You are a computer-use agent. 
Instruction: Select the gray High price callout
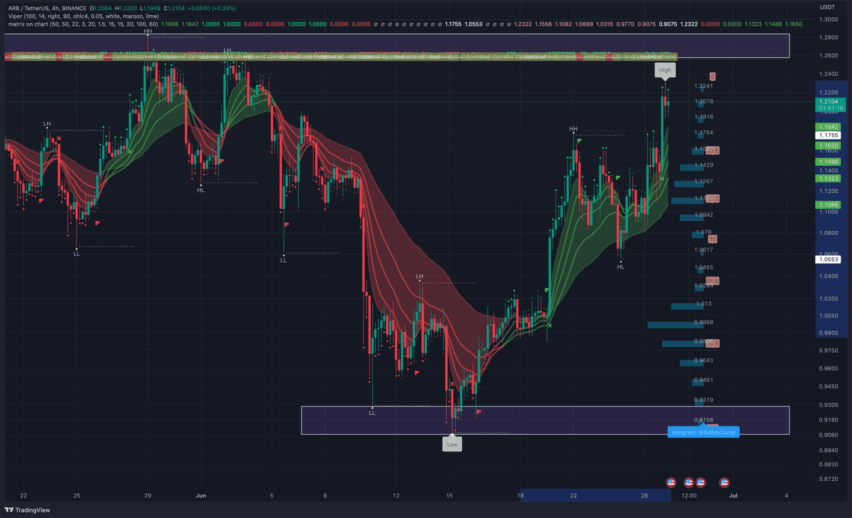click(x=665, y=70)
